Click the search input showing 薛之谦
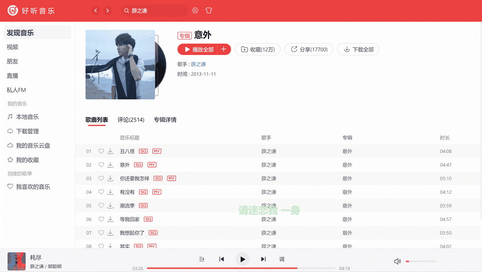Viewport: 482px width, 272px height. 154,10
